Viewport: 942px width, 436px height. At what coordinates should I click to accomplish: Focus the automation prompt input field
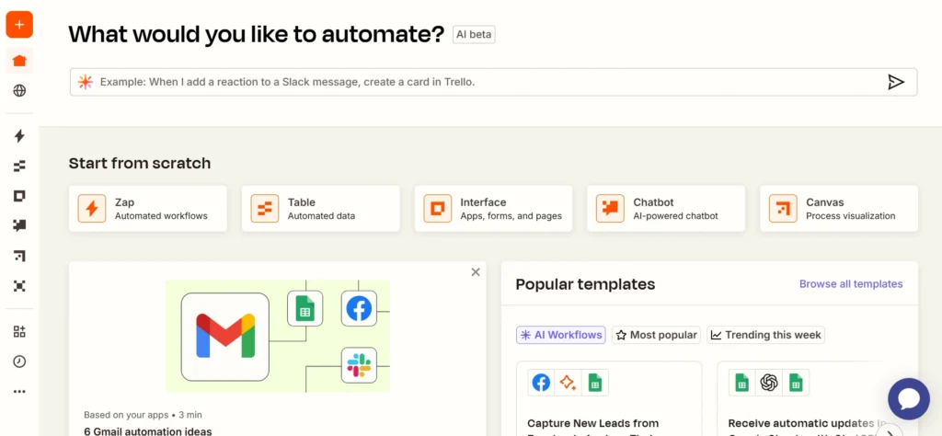(493, 82)
